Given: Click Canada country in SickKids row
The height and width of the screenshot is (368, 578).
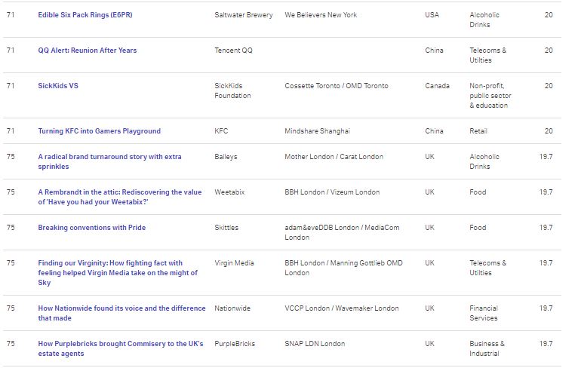Looking at the screenshot, I should [437, 85].
